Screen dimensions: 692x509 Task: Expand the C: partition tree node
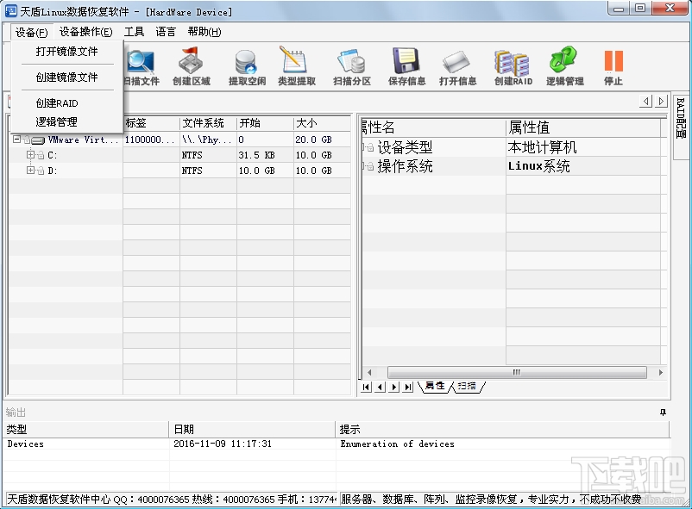click(x=30, y=155)
